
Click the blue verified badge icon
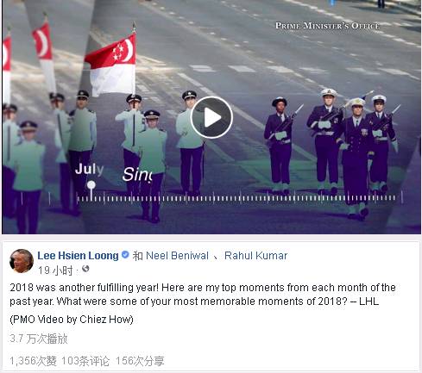coord(125,255)
